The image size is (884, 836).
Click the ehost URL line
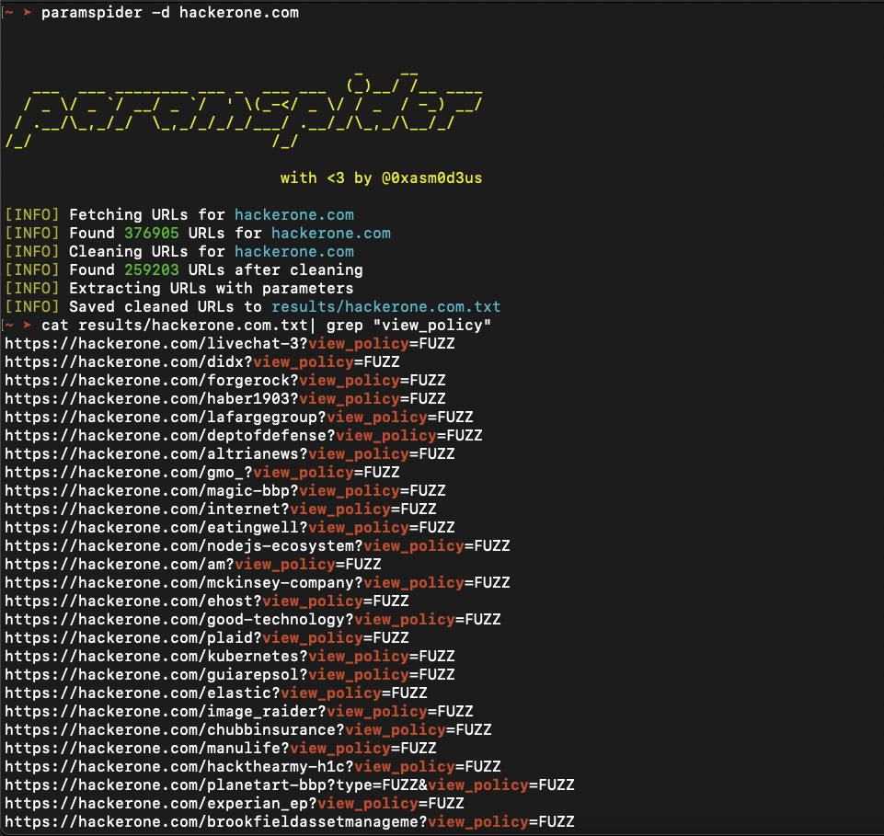point(207,601)
